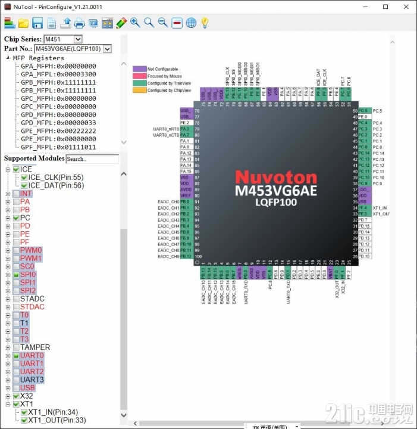
Task: Click the red minus clear icon
Action: point(177,23)
